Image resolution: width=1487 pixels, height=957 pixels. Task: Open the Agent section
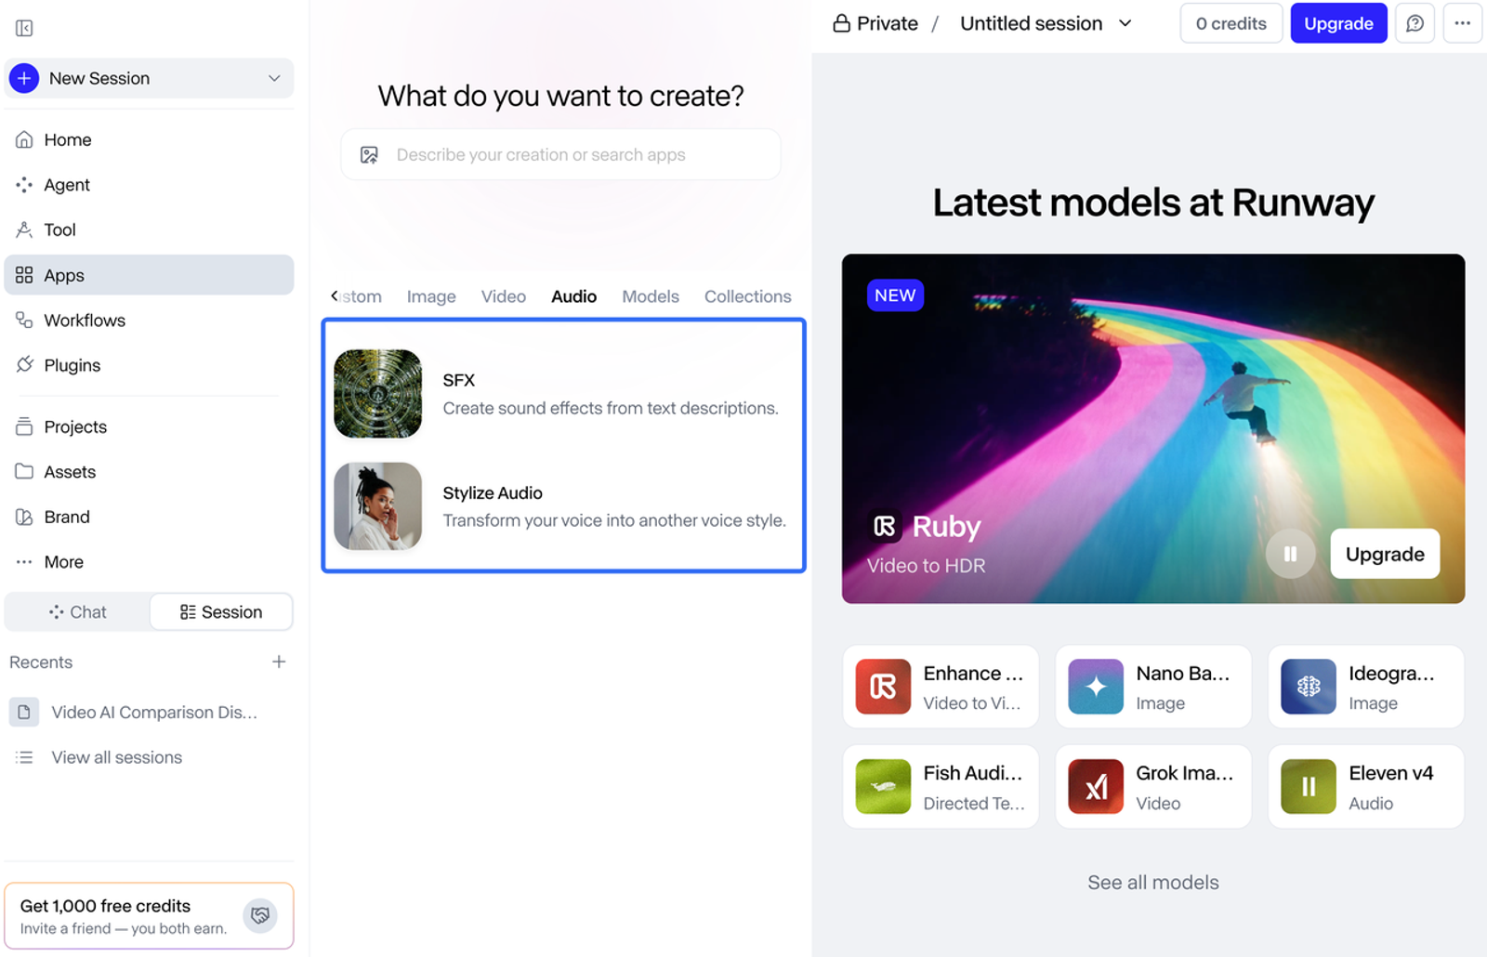[149, 185]
